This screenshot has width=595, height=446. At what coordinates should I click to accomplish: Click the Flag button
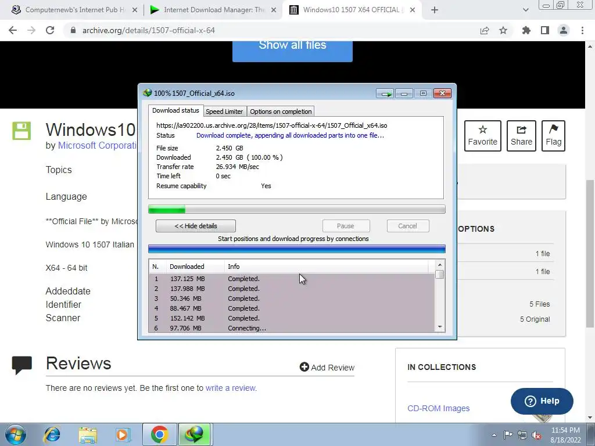(554, 136)
